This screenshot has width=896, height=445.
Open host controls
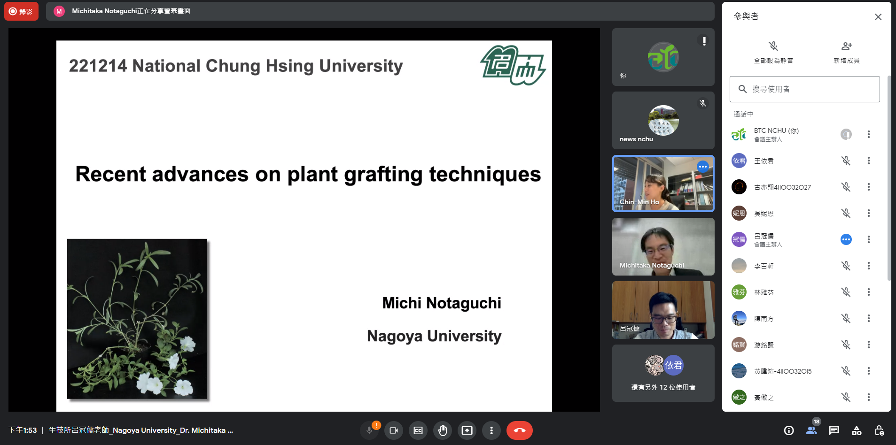tap(879, 430)
